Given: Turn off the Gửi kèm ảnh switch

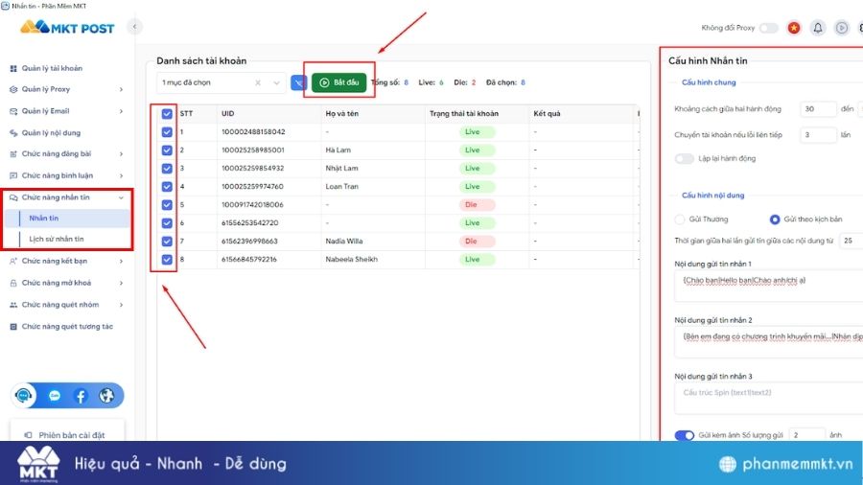Looking at the screenshot, I should point(684,435).
